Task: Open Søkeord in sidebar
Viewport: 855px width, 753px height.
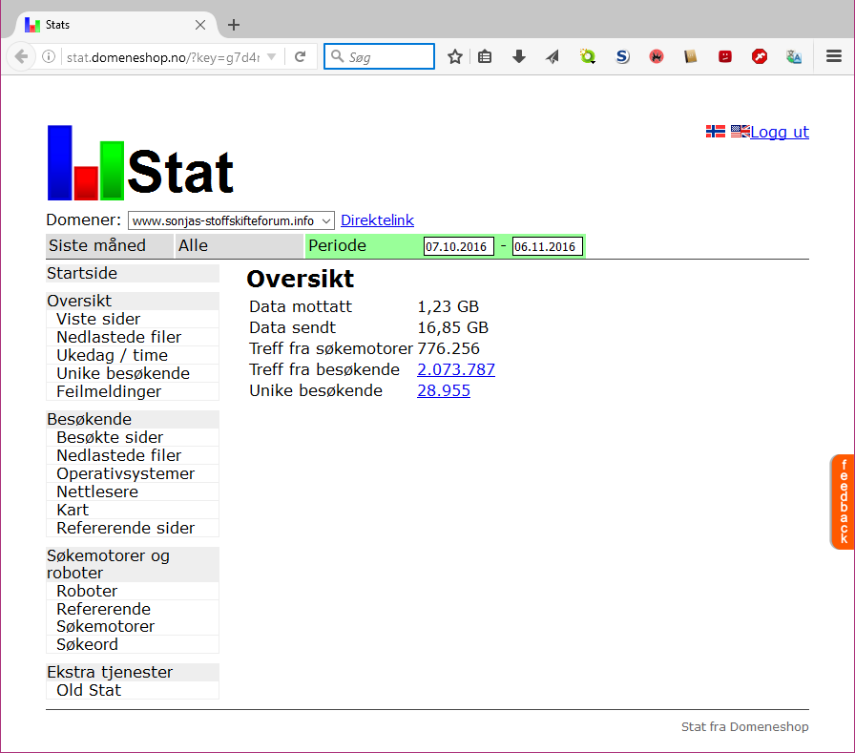Action: (x=133, y=644)
